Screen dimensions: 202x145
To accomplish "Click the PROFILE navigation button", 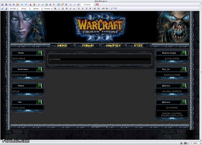I will [113, 45].
